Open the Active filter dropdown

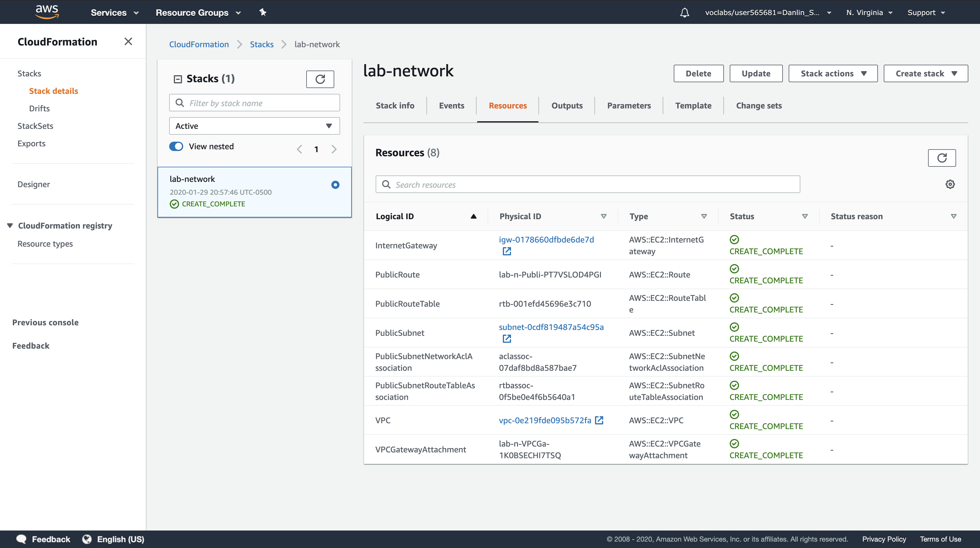tap(254, 126)
